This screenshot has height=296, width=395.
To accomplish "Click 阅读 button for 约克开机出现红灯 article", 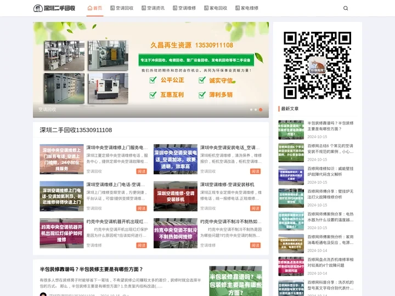I will pyautogui.click(x=142, y=245).
